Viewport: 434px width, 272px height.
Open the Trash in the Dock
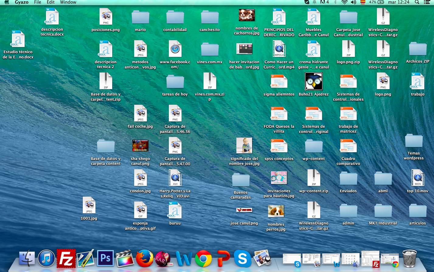(x=410, y=259)
